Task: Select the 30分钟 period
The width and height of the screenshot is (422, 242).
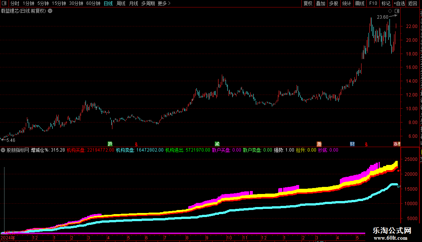Action: 76,3
